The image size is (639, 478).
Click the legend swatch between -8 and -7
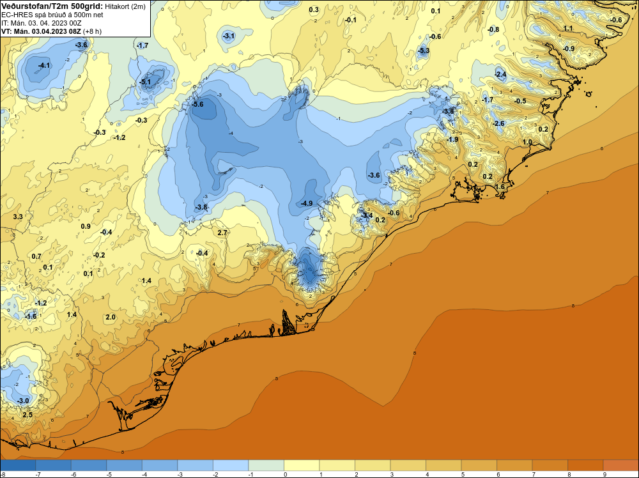click(x=18, y=465)
